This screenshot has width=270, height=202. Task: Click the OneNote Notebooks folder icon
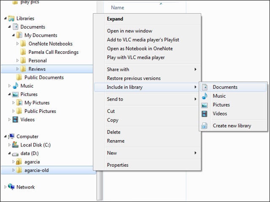tap(23, 44)
